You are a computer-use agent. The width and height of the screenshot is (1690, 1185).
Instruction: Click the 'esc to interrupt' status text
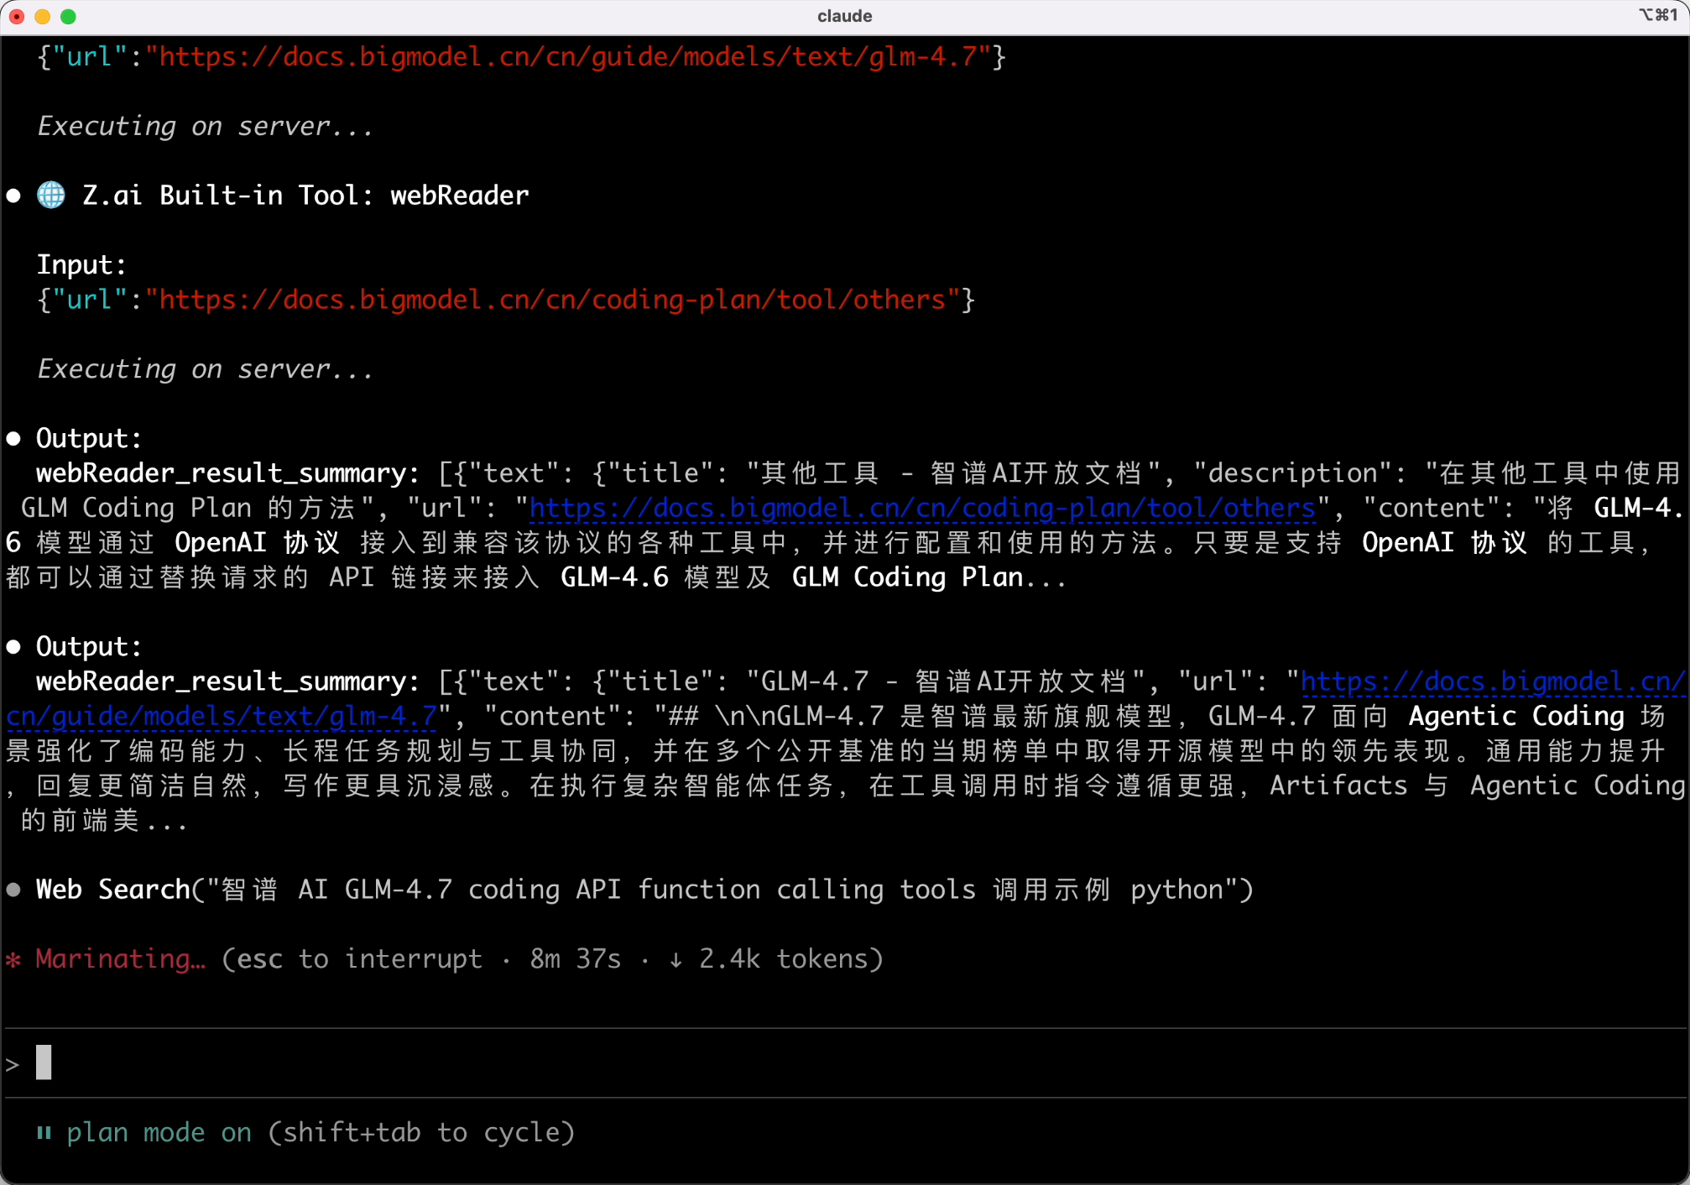tap(359, 959)
